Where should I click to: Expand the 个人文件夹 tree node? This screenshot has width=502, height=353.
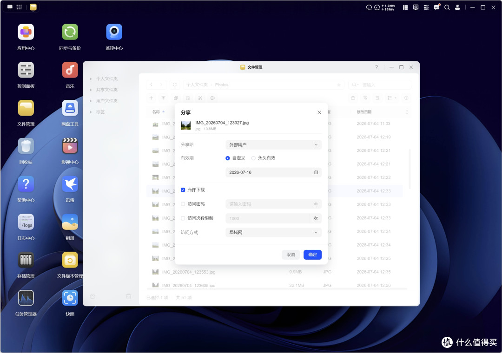click(91, 79)
